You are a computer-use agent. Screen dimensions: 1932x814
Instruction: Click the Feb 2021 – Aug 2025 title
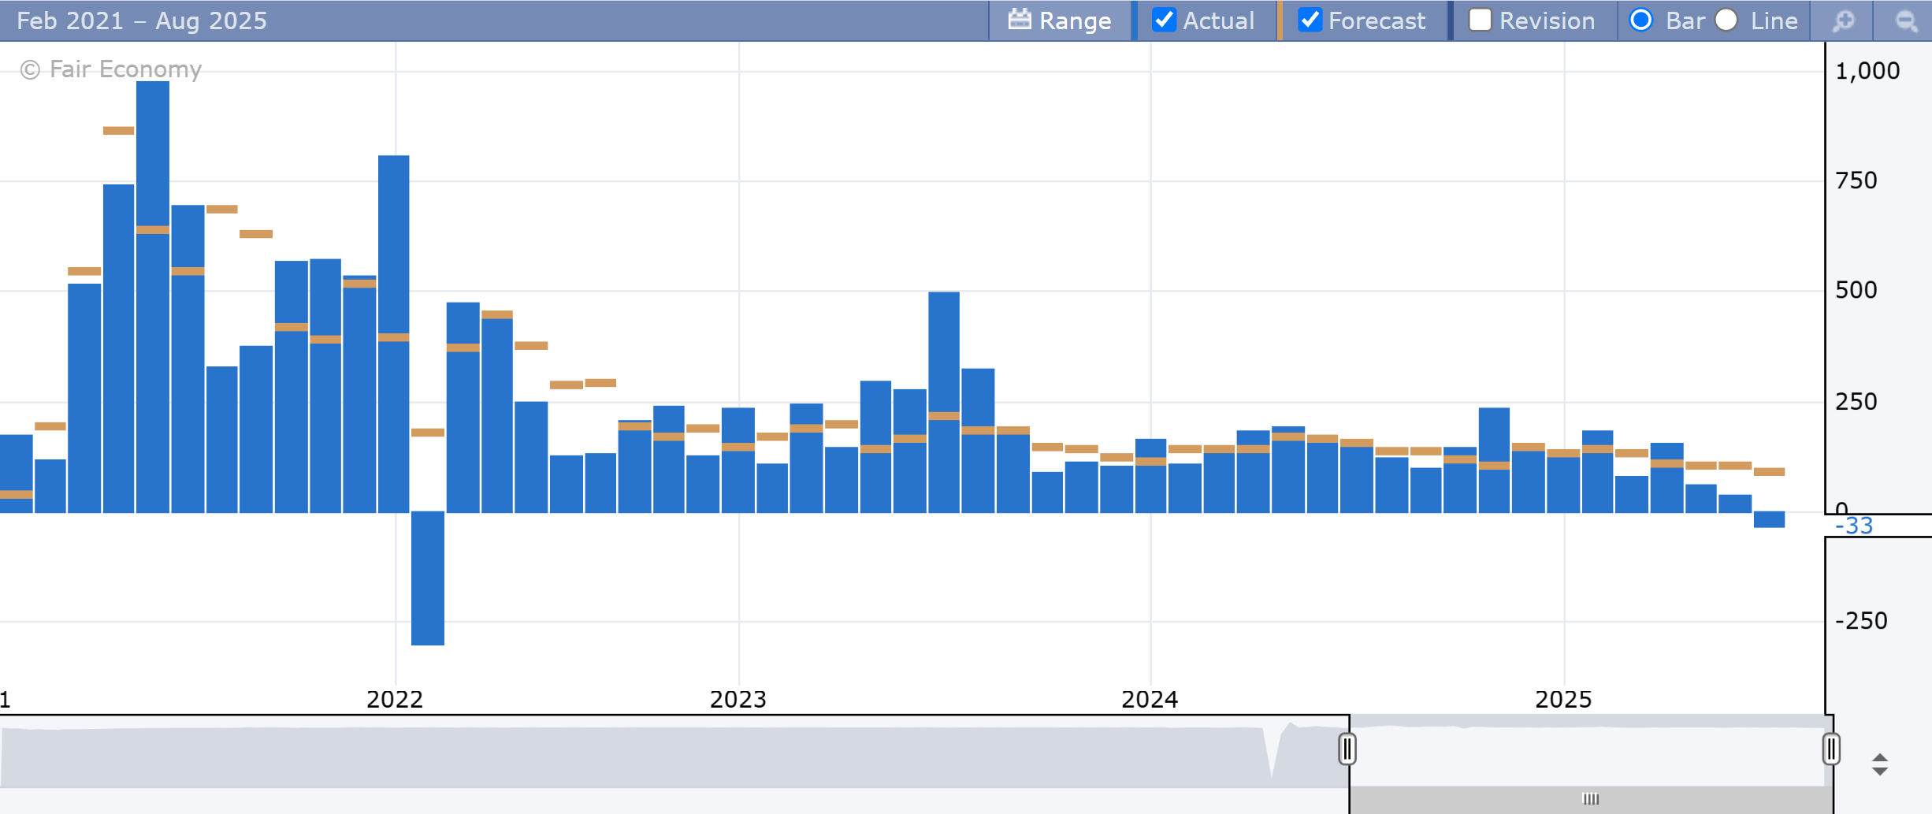coord(142,20)
